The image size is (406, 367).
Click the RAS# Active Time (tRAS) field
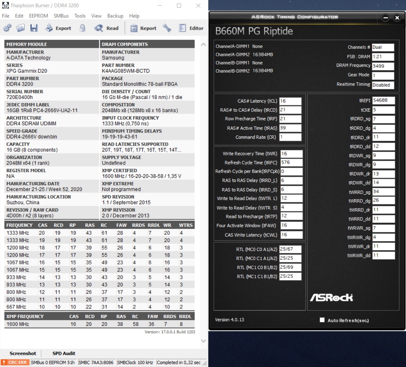click(290, 128)
